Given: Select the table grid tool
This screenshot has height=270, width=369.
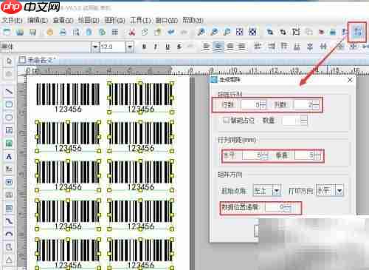Looking at the screenshot, I should click(x=9, y=209).
